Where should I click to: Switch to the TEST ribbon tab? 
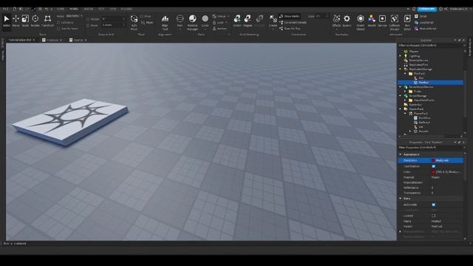[x=102, y=9]
